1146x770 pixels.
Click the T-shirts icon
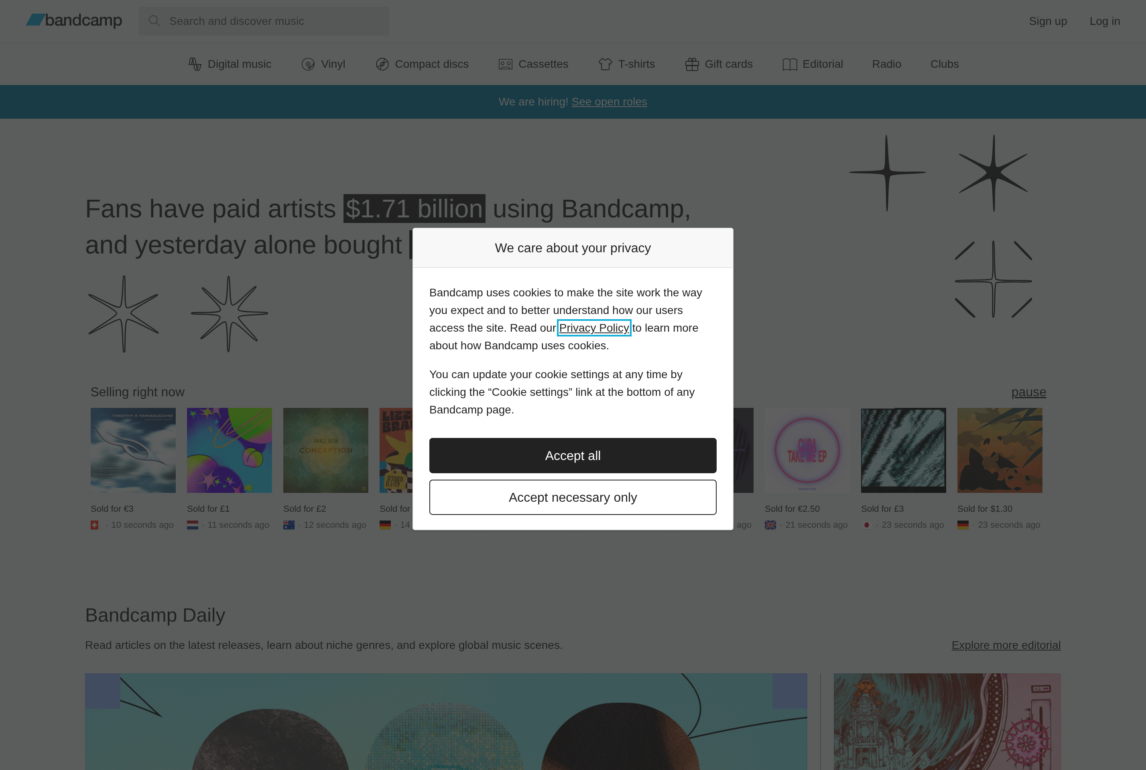pos(605,64)
